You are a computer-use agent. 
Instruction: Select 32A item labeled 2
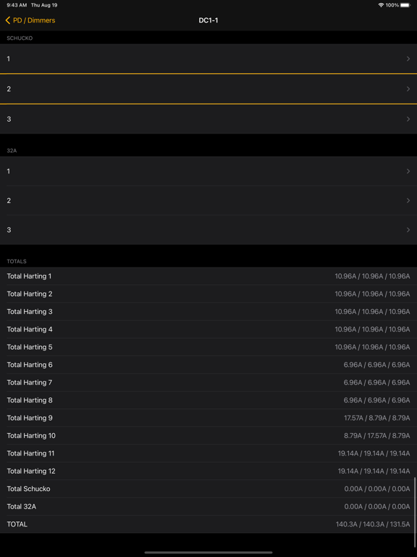coord(208,201)
